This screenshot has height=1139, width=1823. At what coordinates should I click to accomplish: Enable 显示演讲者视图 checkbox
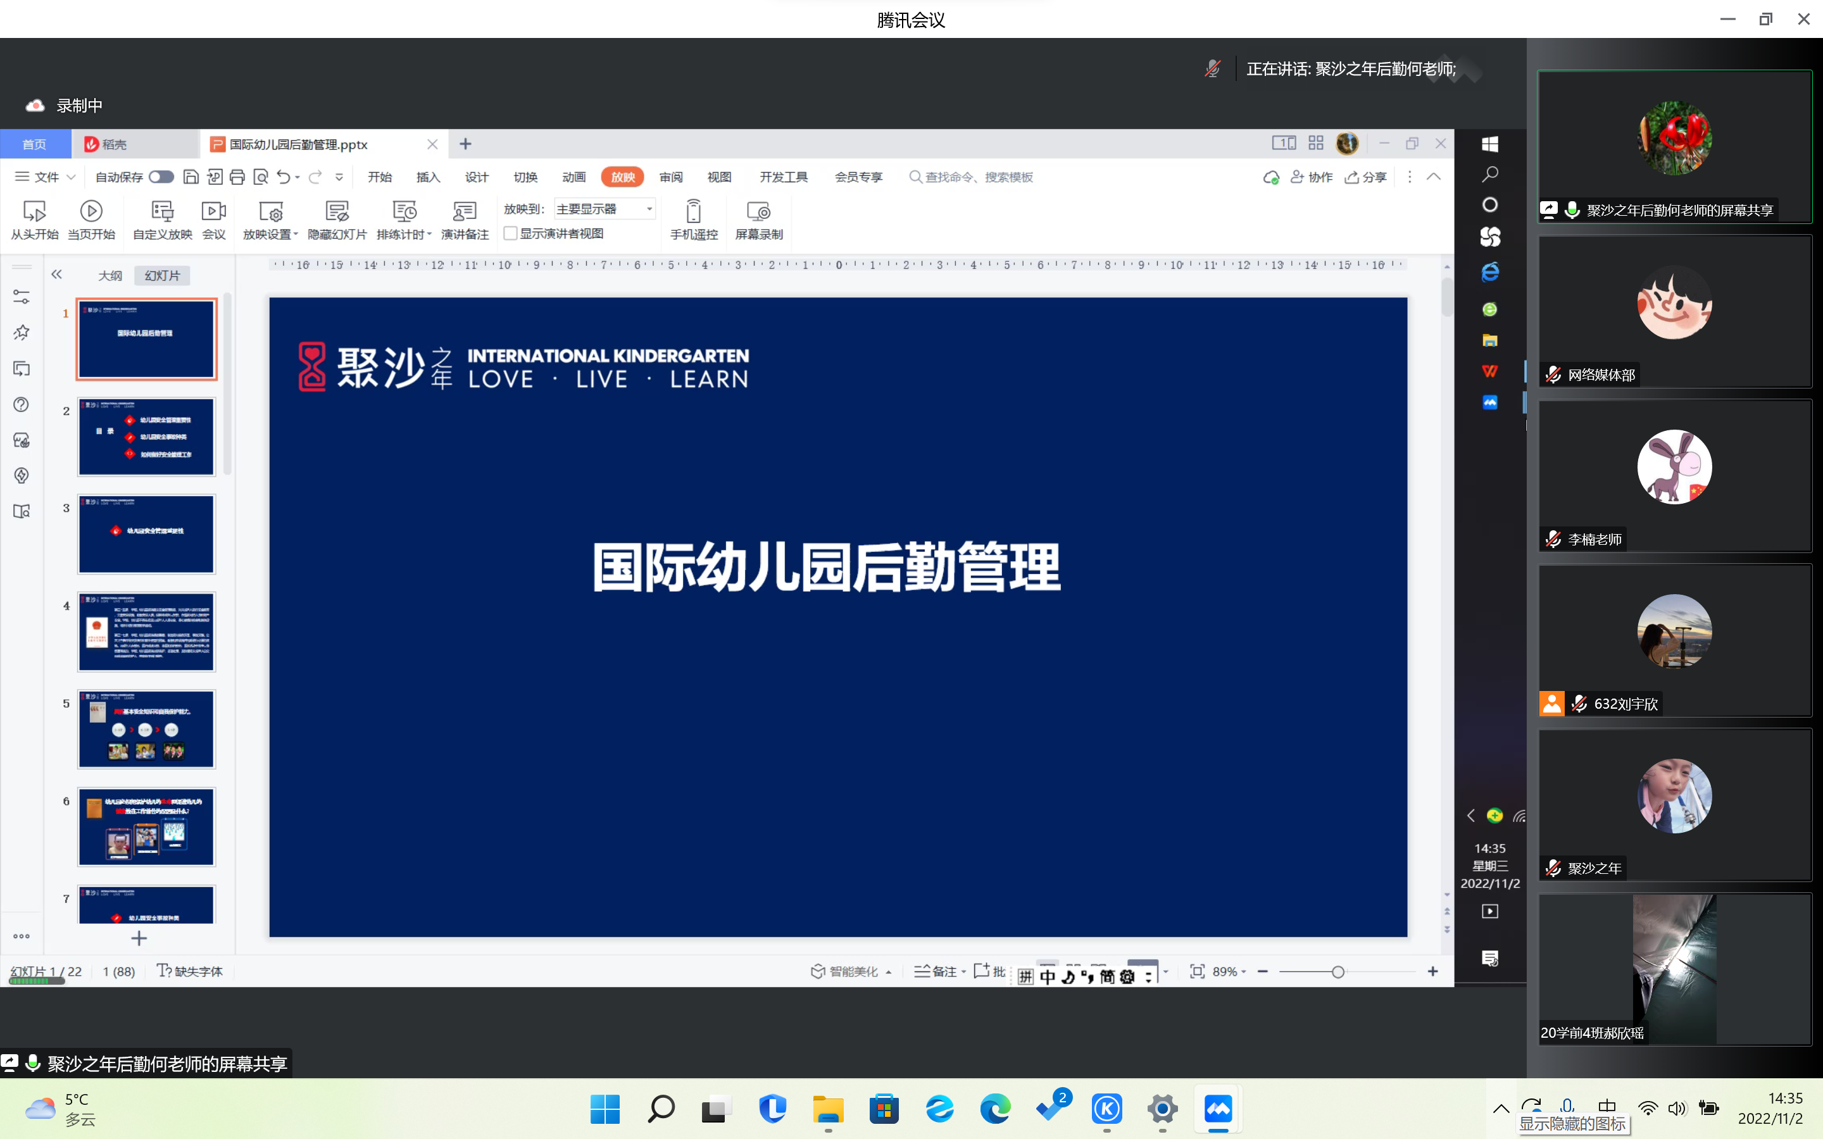click(x=511, y=233)
